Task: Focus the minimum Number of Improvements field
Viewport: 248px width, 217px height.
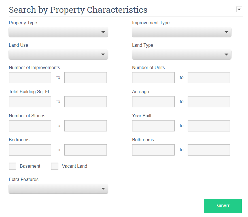Action: point(30,78)
